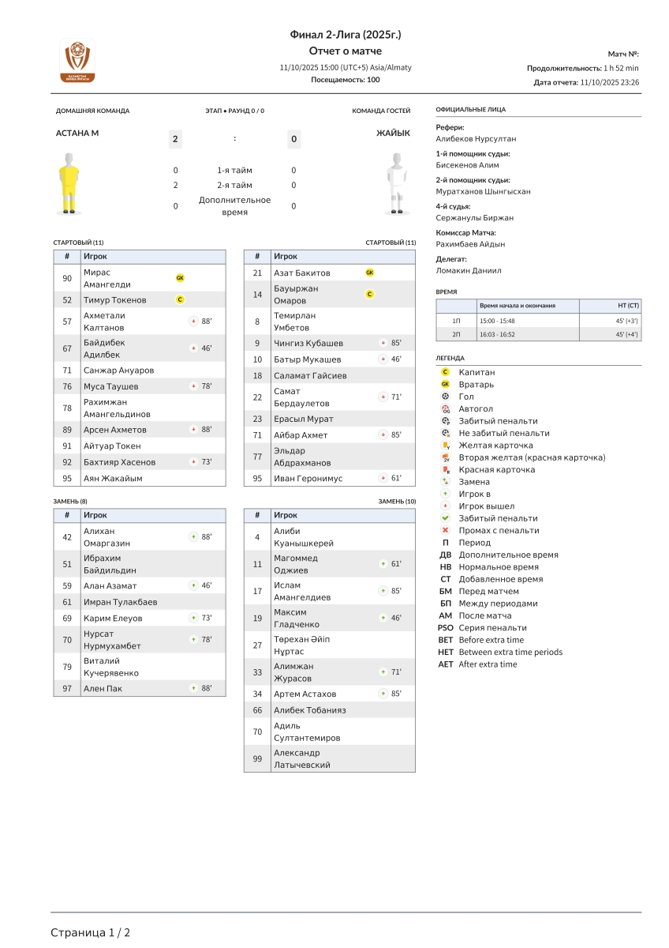
Task: Click GK badge next to Азат Бакитов
Action: [369, 273]
